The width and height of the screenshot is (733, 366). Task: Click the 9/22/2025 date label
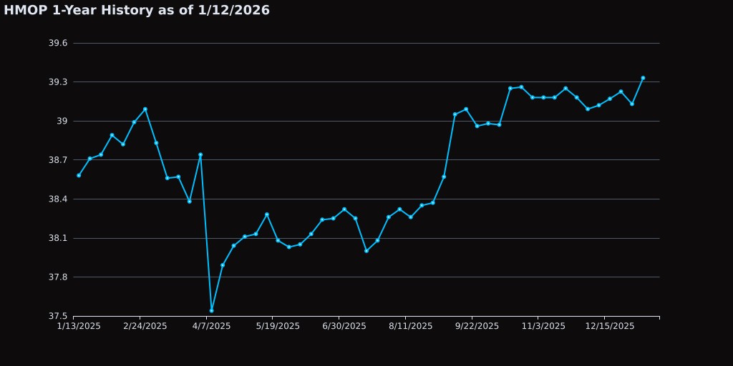tap(477, 326)
